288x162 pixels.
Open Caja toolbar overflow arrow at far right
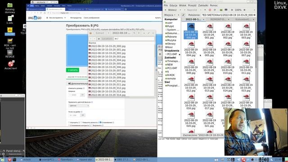pyautogui.click(x=254, y=10)
